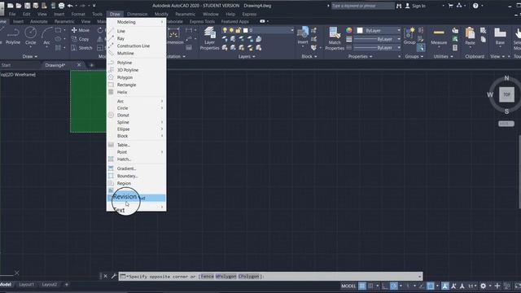Screen dimensions: 521x293
Task: Click the Start tab
Action: 6,65
